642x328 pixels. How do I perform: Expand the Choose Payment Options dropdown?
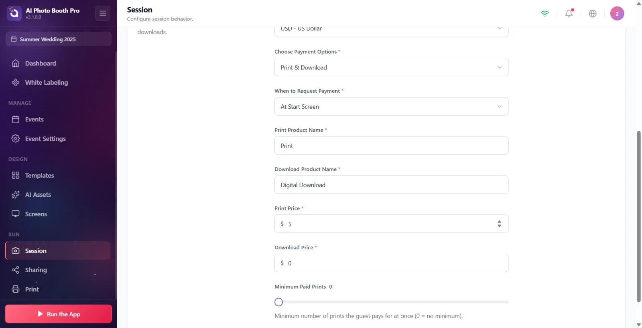pyautogui.click(x=391, y=67)
